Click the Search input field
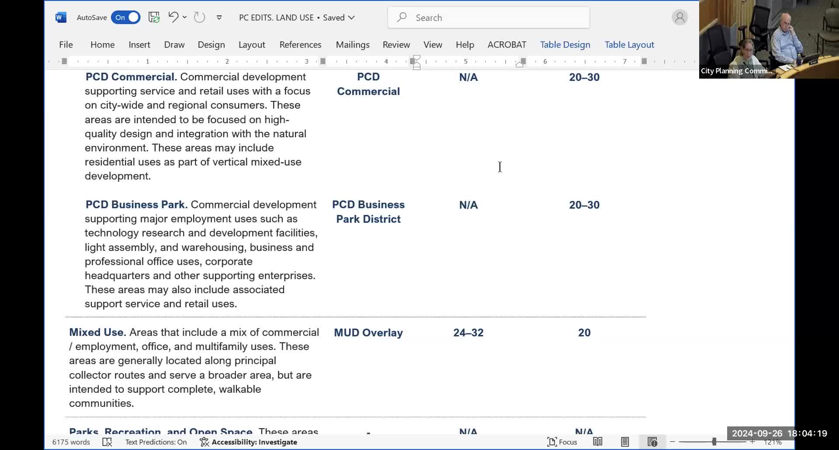The width and height of the screenshot is (839, 450). pyautogui.click(x=489, y=17)
